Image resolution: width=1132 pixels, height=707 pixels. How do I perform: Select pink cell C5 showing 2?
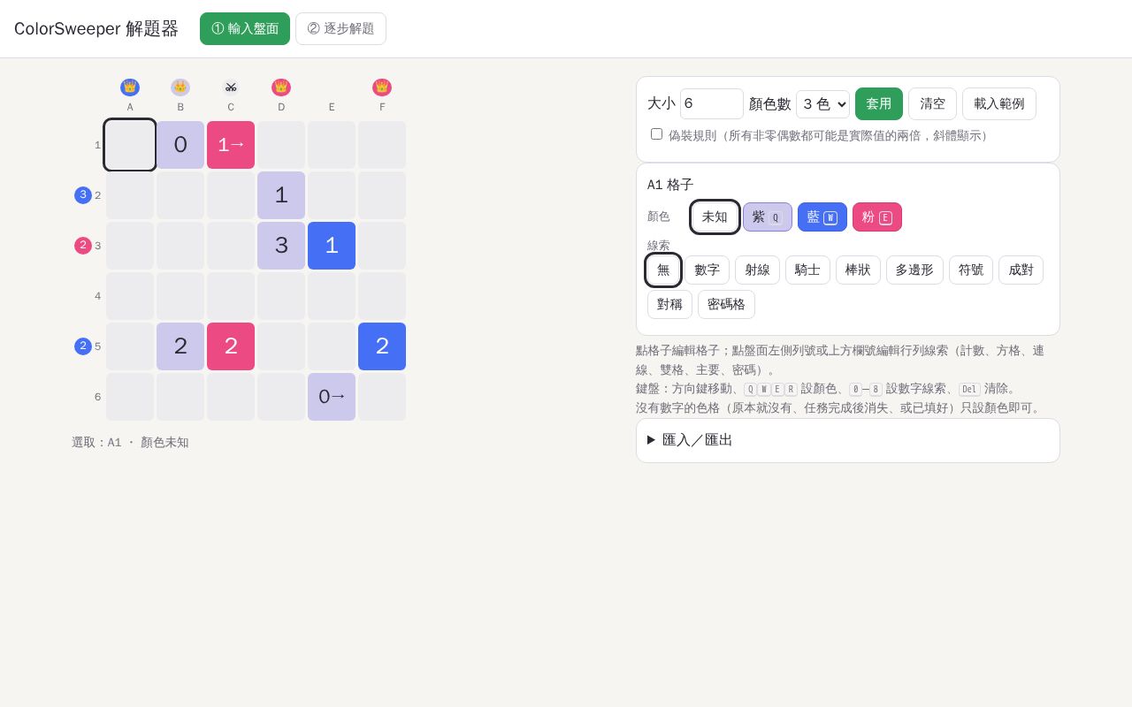click(x=231, y=346)
